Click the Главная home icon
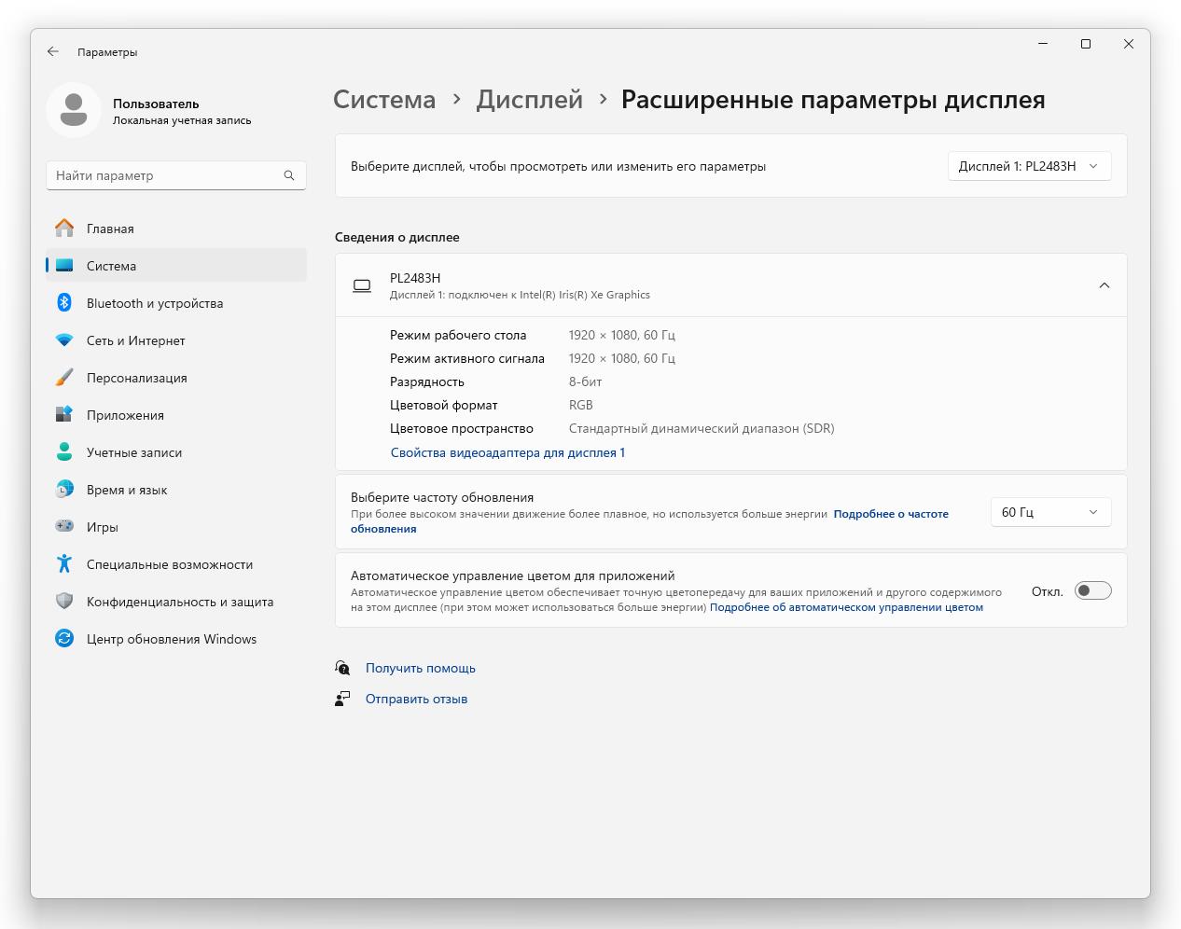The image size is (1181, 929). click(64, 228)
